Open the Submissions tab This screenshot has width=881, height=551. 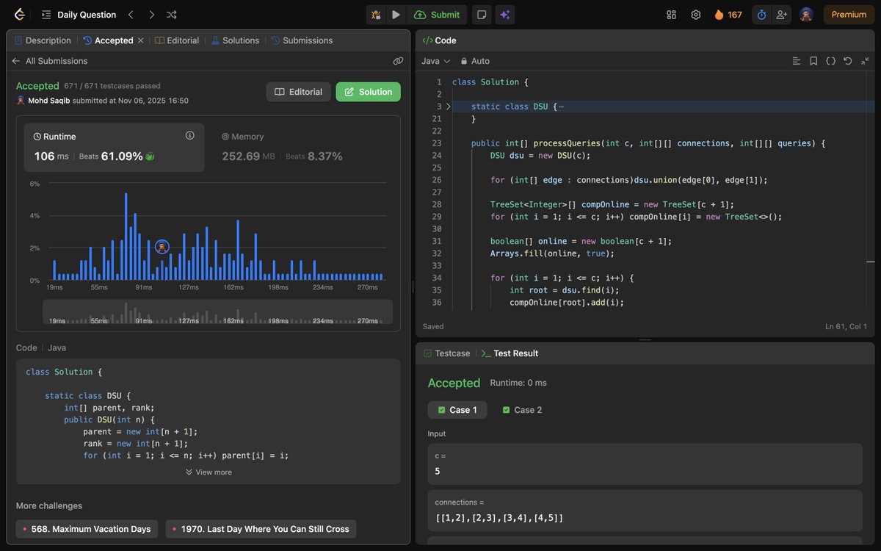[302, 40]
